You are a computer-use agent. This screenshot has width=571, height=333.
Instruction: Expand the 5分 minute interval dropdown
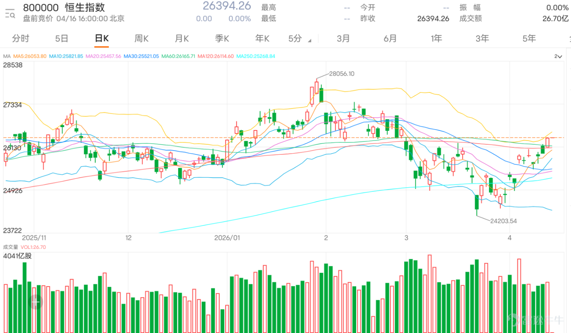pyautogui.click(x=300, y=39)
